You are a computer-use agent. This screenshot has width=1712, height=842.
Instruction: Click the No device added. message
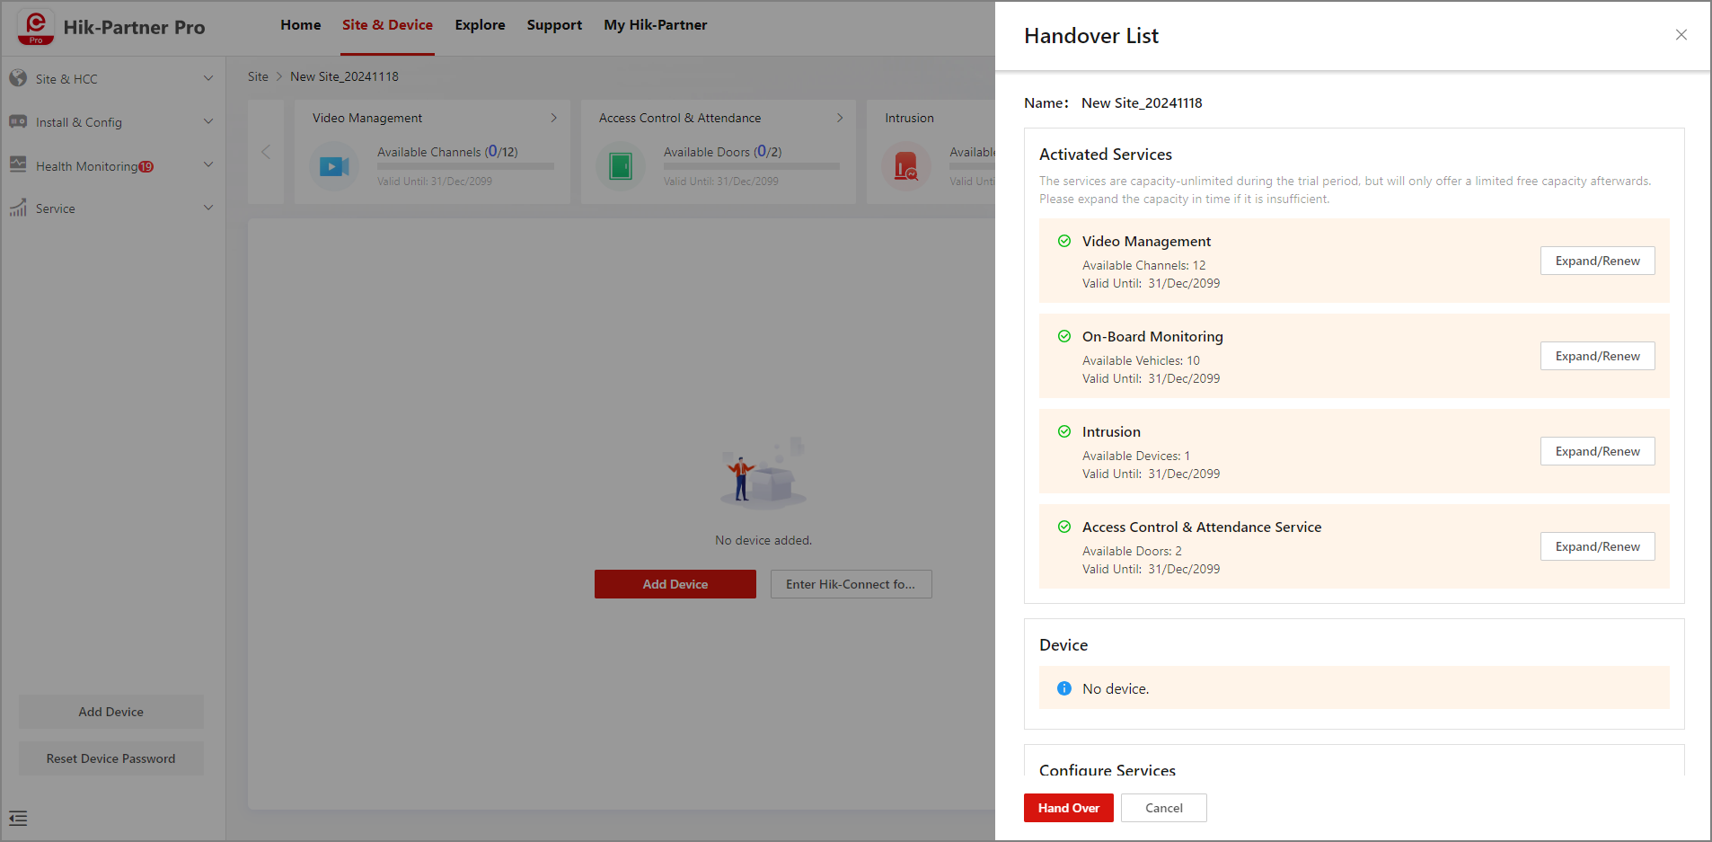click(763, 540)
